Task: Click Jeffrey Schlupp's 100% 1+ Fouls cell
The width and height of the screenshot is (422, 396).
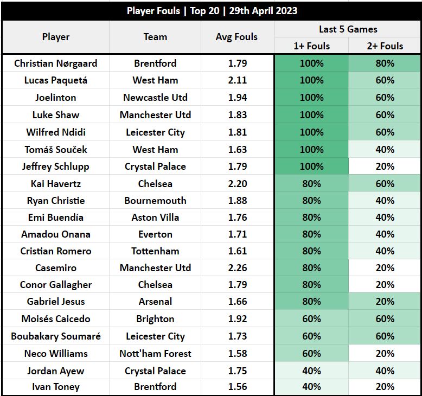Action: click(x=311, y=167)
